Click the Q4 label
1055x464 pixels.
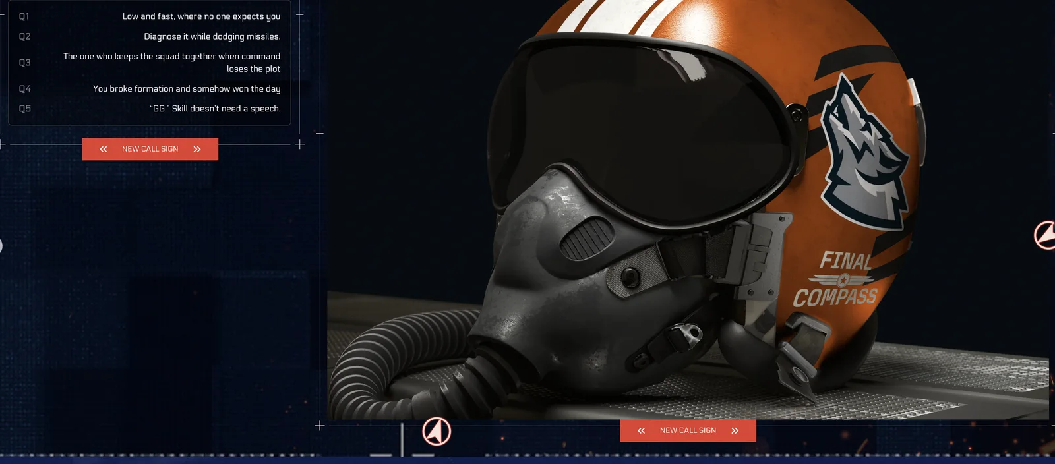tap(24, 88)
